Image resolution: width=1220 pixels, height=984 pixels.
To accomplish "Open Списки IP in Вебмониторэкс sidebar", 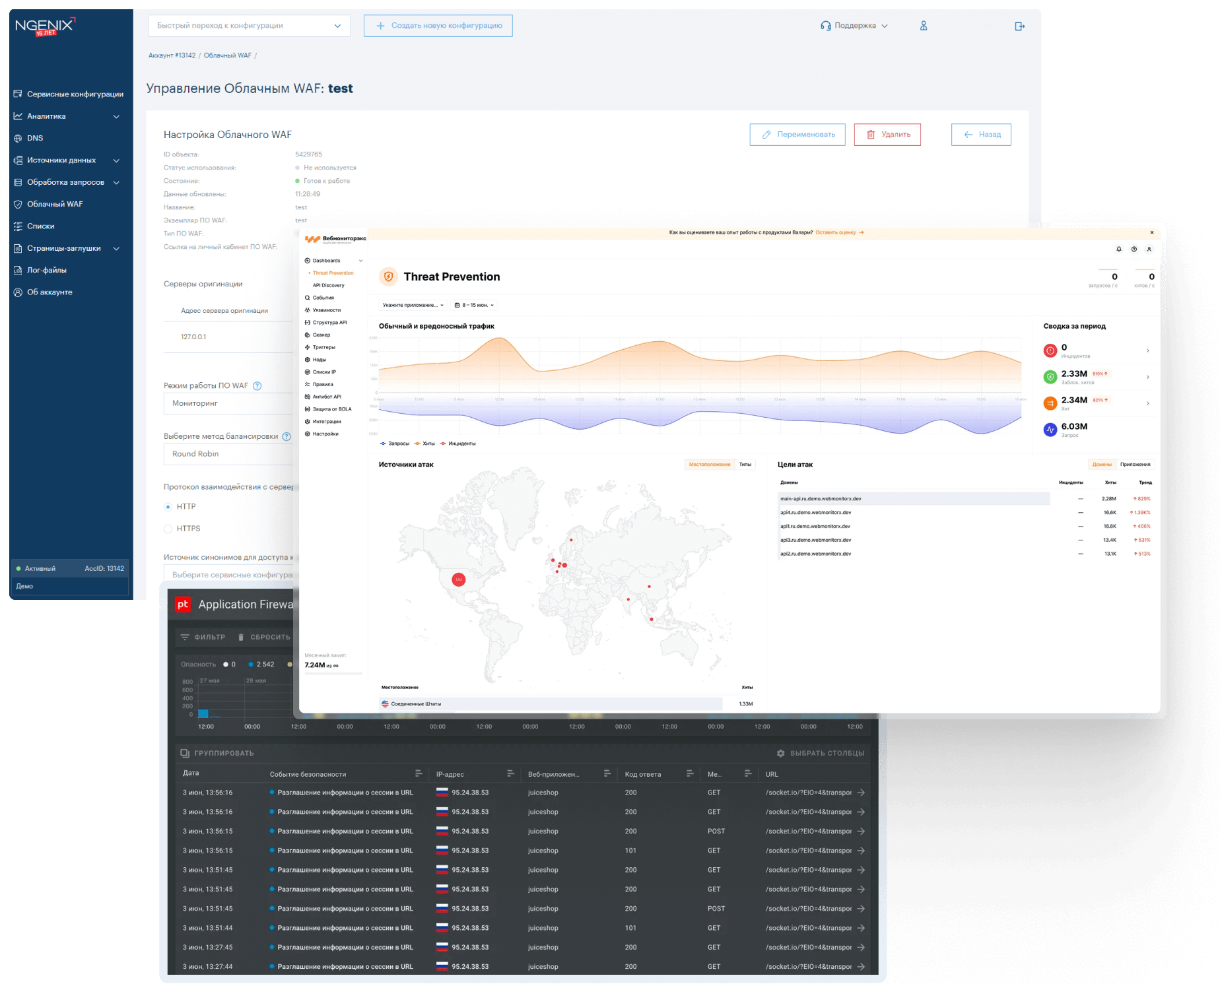I will [320, 372].
